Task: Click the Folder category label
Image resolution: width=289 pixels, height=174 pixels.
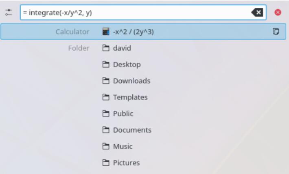Action: [x=79, y=48]
